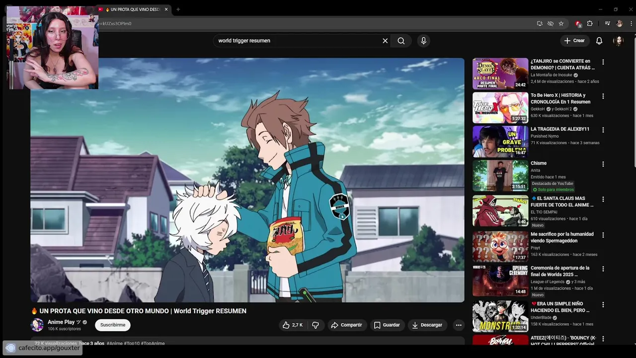Screen dimensions: 636x358
Task: Open options for ATEEZ BOUNCY video
Action: [603, 339]
